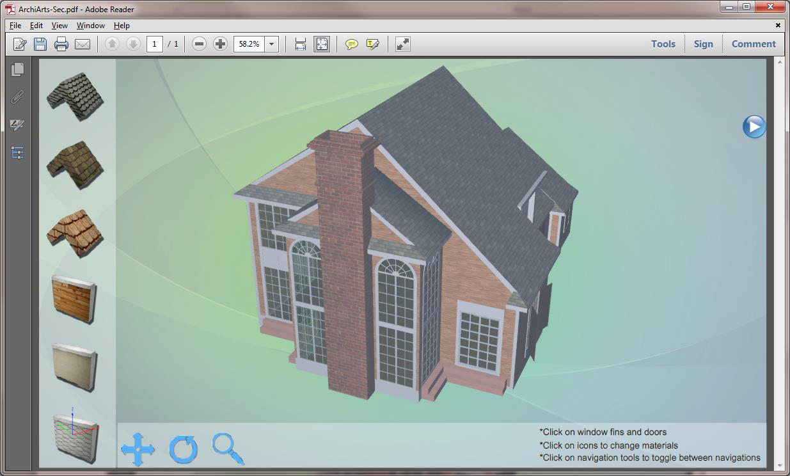This screenshot has width=790, height=476.
Task: Apply the brown shingle roof material
Action: 75,165
